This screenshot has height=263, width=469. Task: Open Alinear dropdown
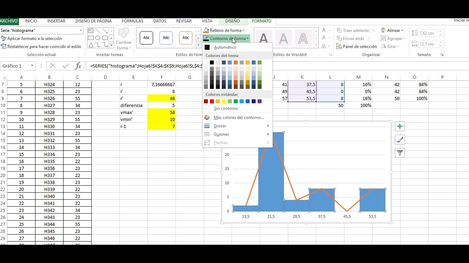point(392,30)
